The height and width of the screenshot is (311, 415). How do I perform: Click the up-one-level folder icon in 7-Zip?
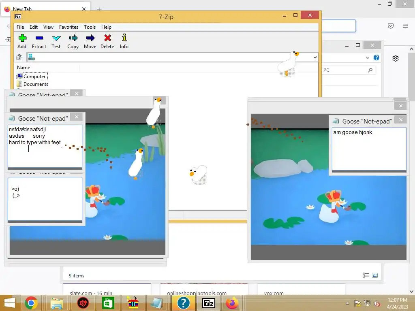[19, 57]
